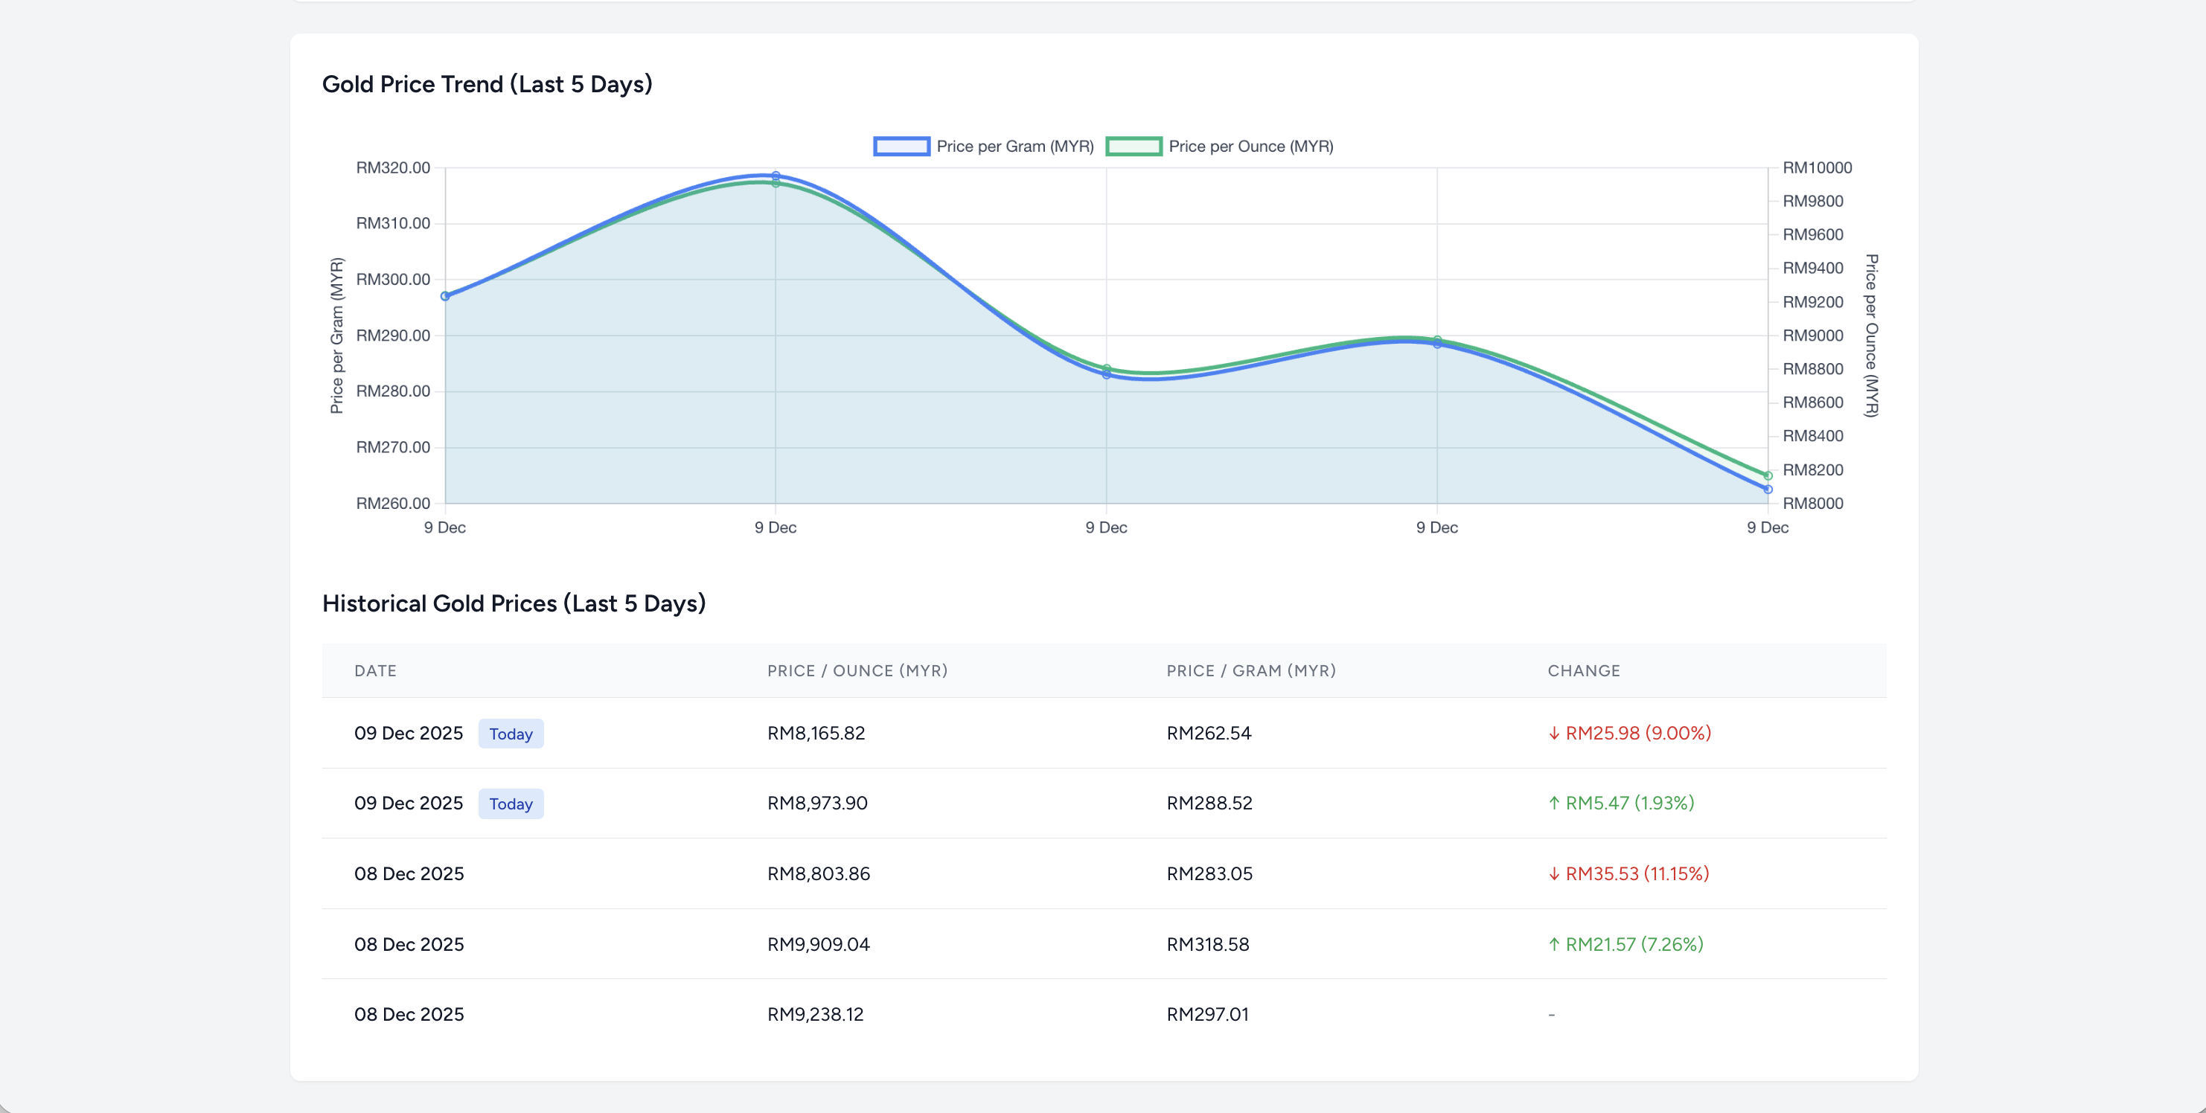Click the green up arrow next to RM5.47
2206x1113 pixels.
coord(1554,803)
